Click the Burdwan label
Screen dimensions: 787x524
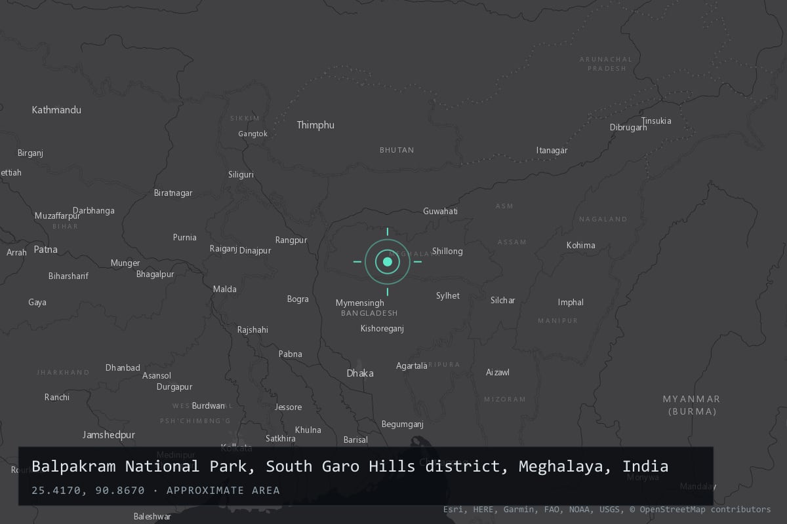point(209,406)
